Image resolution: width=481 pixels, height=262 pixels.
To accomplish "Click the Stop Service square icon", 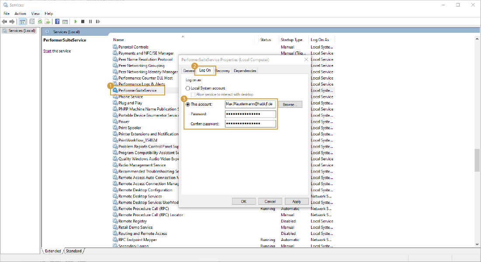I will click(83, 21).
